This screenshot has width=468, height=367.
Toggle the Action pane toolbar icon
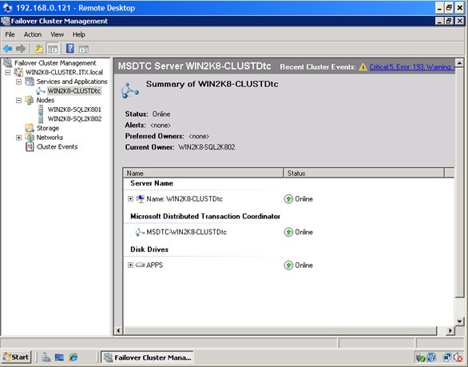pos(84,49)
